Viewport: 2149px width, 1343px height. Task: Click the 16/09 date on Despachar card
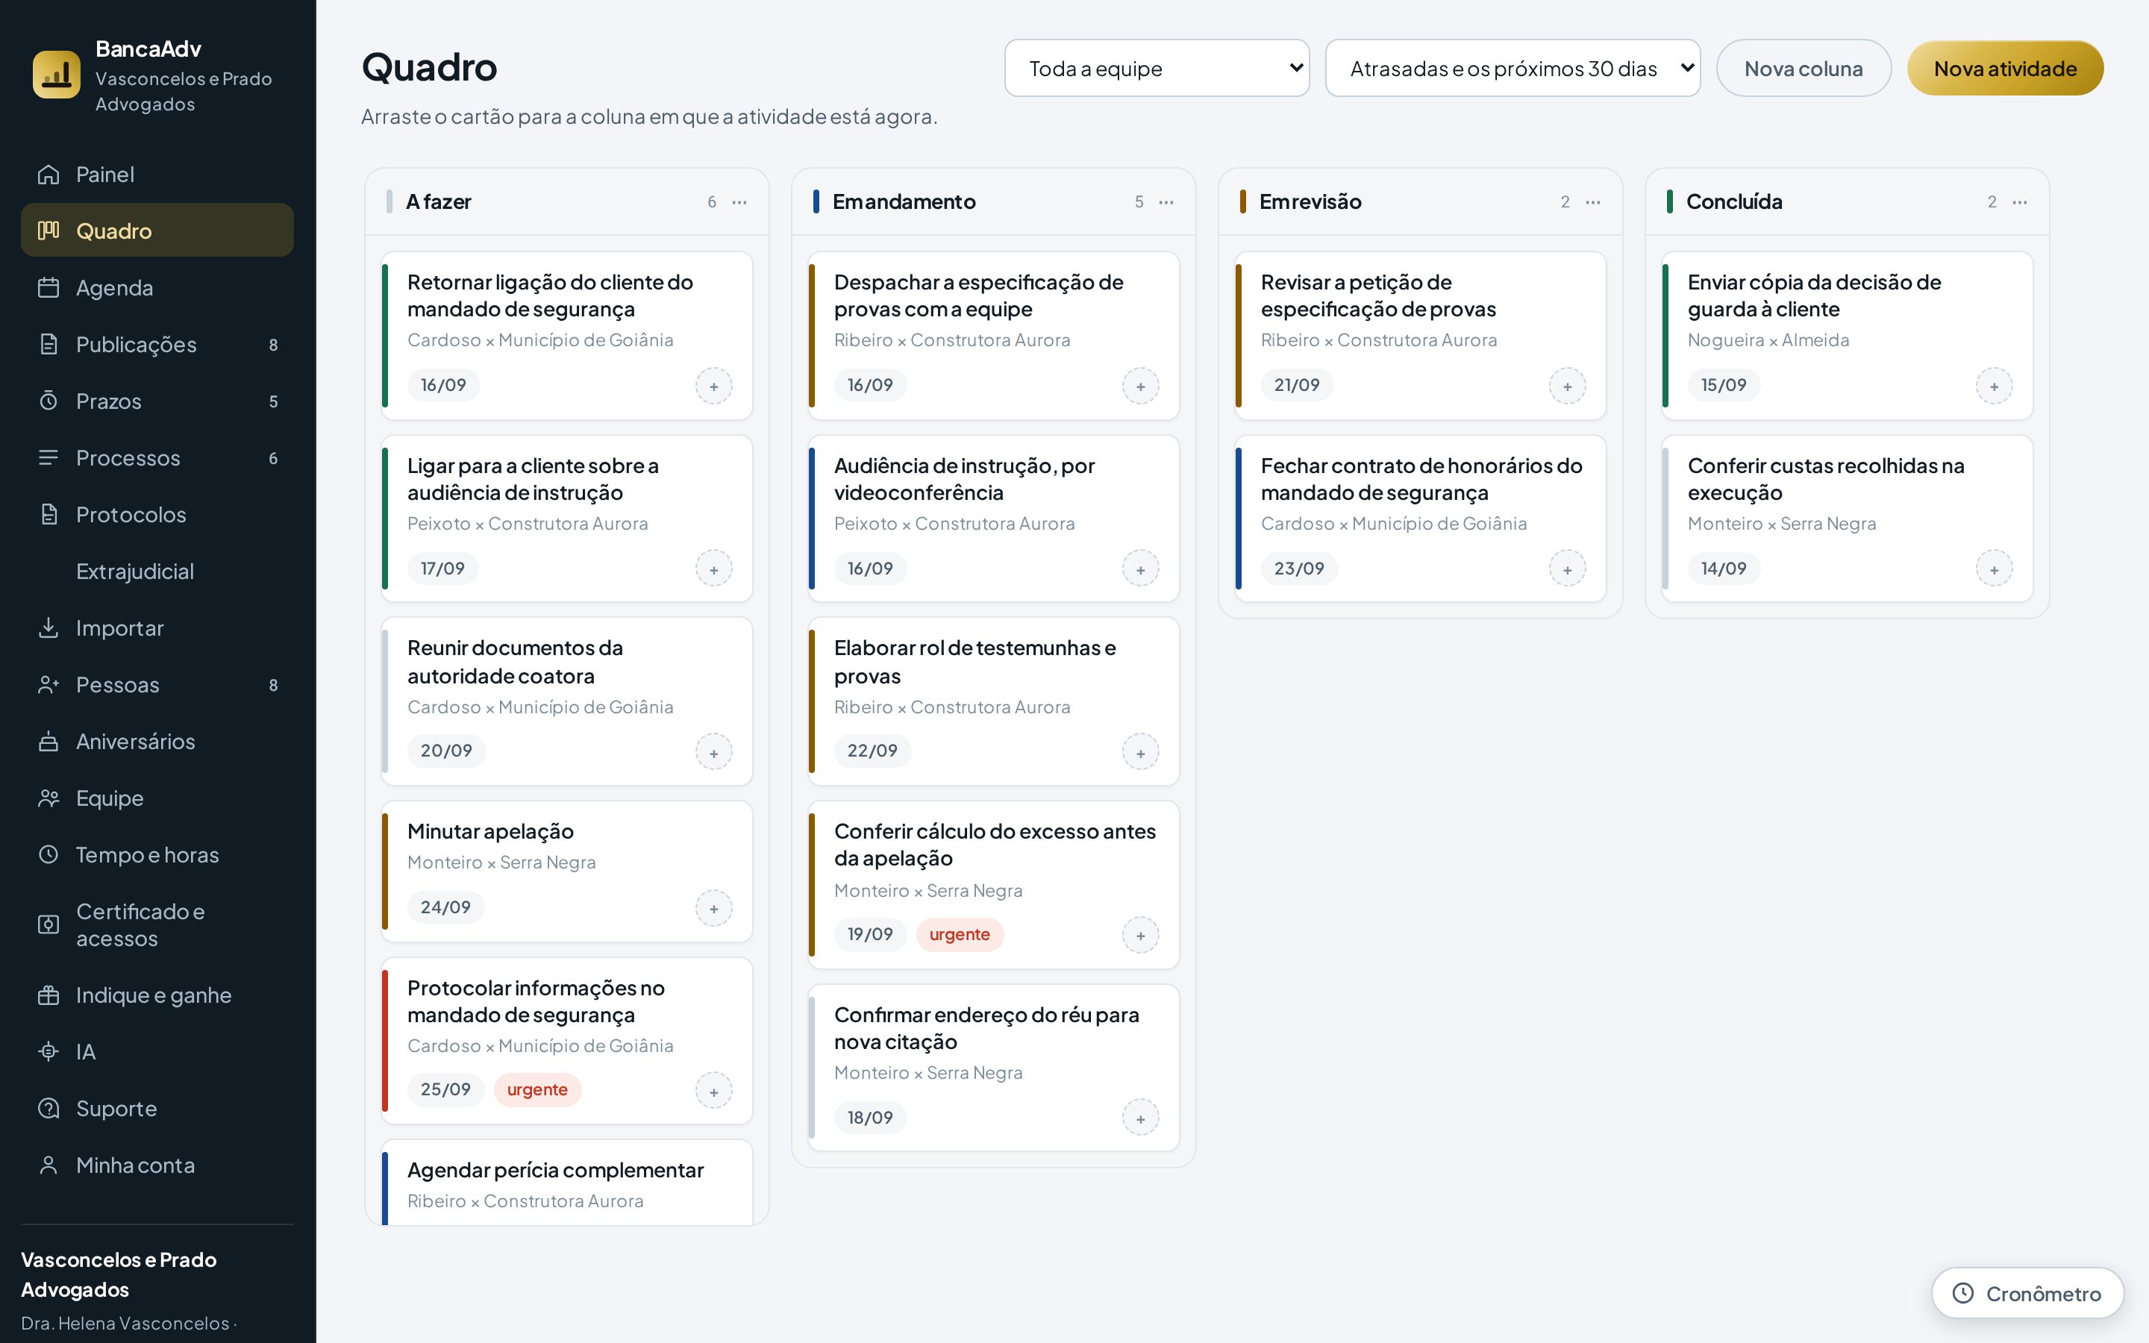[x=870, y=386]
